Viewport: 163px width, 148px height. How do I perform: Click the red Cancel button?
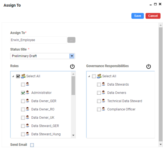coord(153,16)
